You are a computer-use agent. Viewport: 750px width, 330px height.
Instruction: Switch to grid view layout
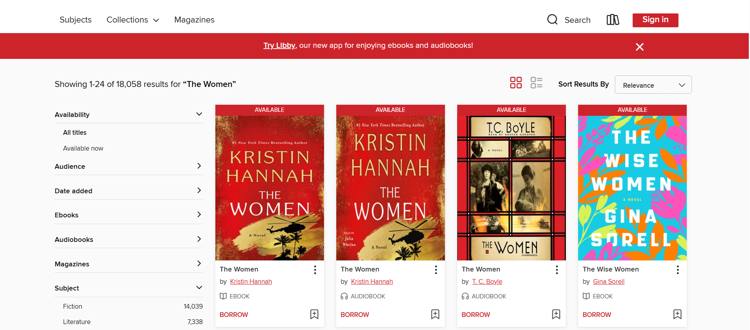pyautogui.click(x=516, y=83)
